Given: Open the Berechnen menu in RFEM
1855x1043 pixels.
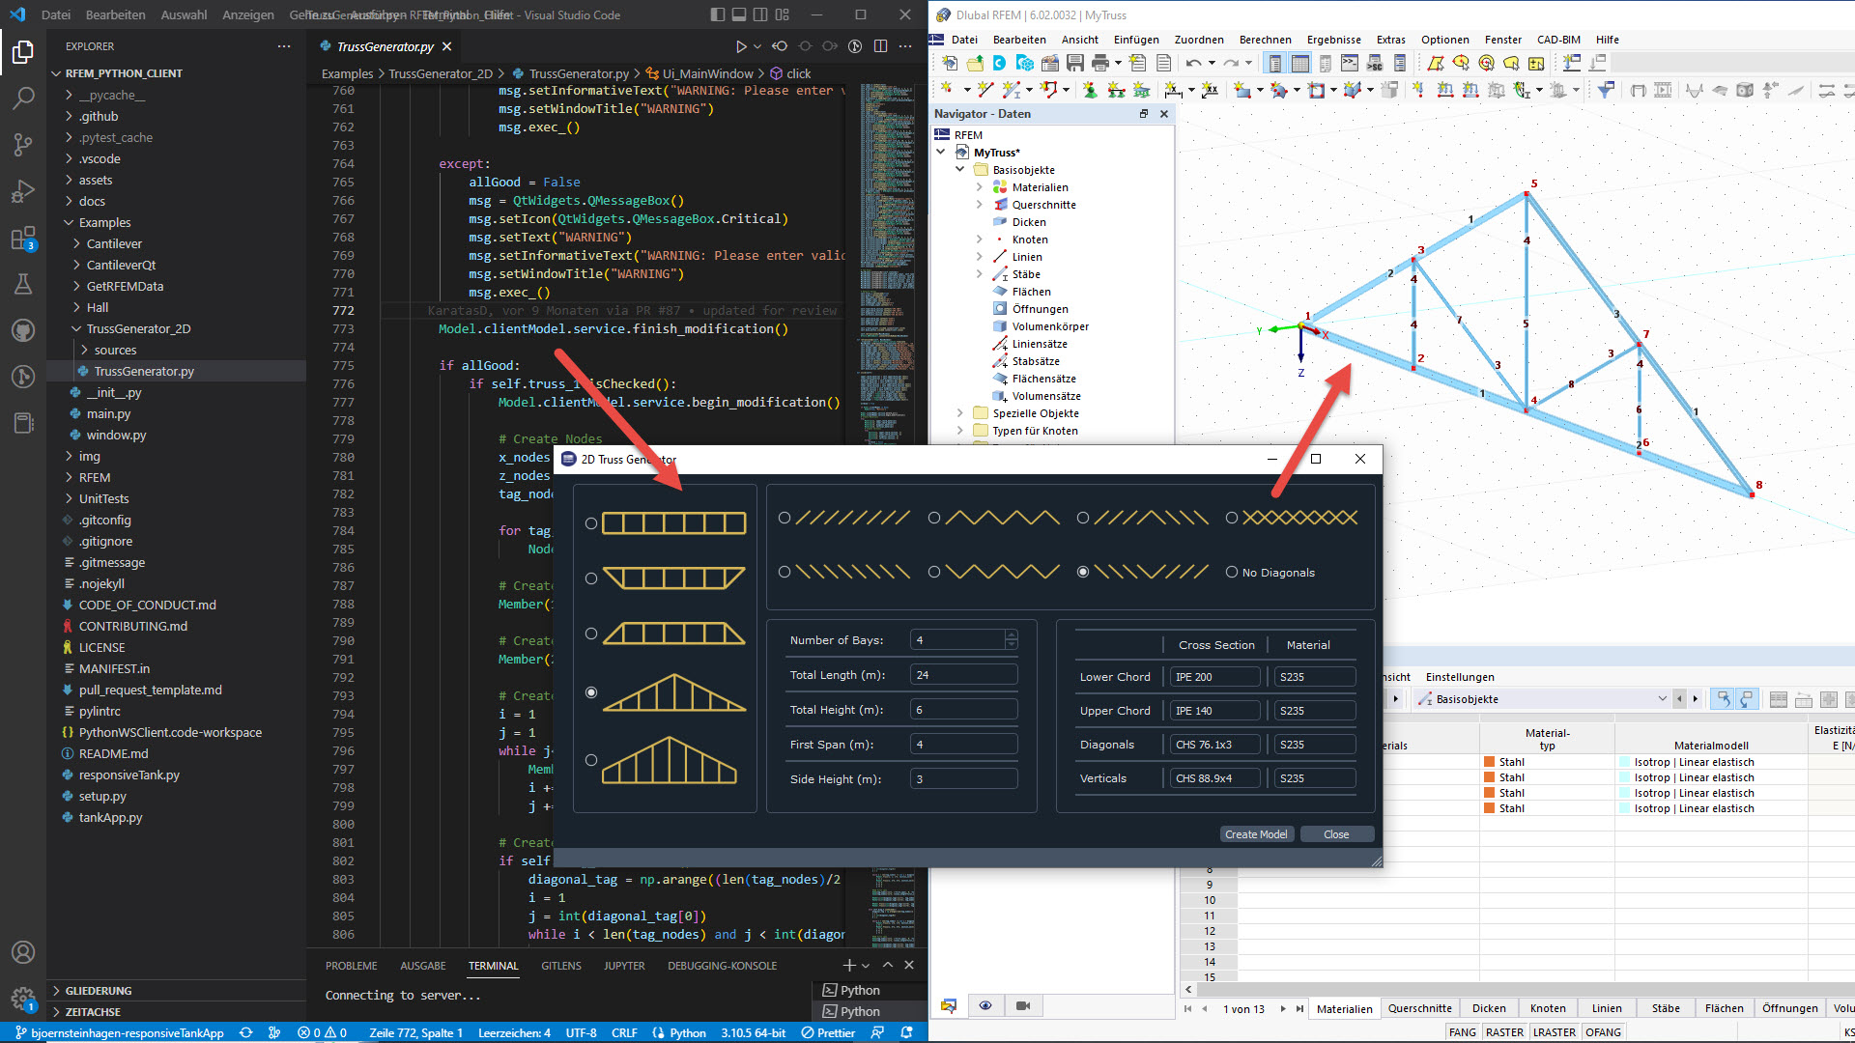Looking at the screenshot, I should coord(1266,40).
